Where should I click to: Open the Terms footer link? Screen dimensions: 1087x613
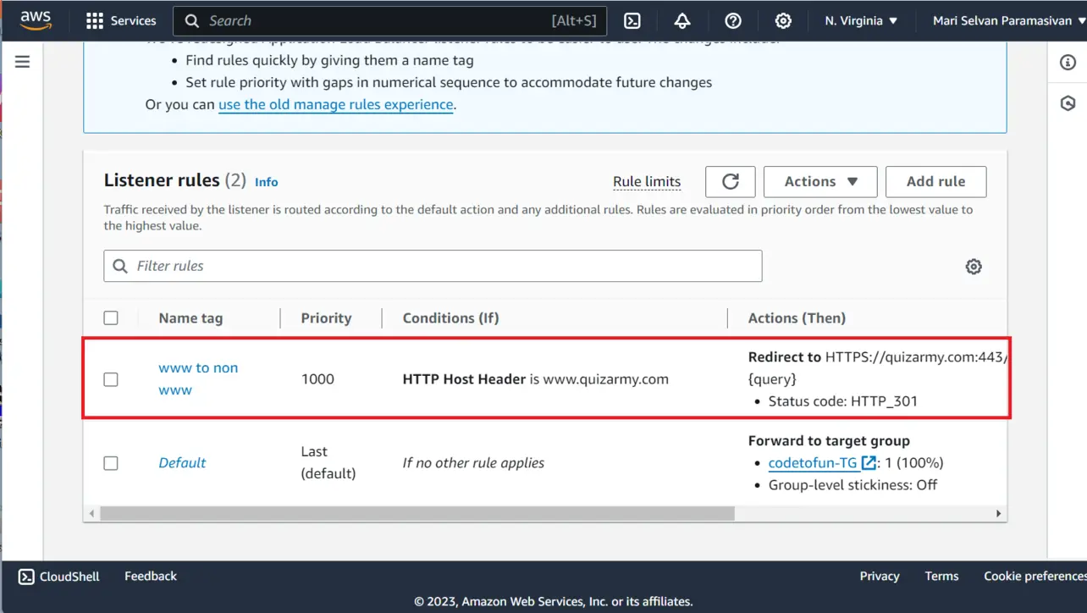tap(941, 577)
